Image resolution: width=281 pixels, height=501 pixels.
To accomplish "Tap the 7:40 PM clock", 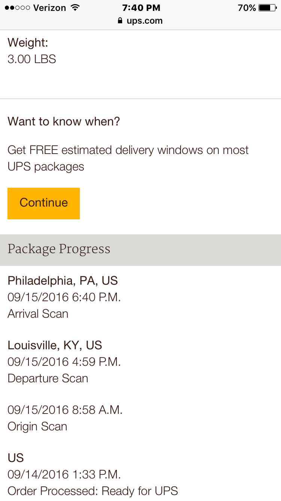I will 141,8.
